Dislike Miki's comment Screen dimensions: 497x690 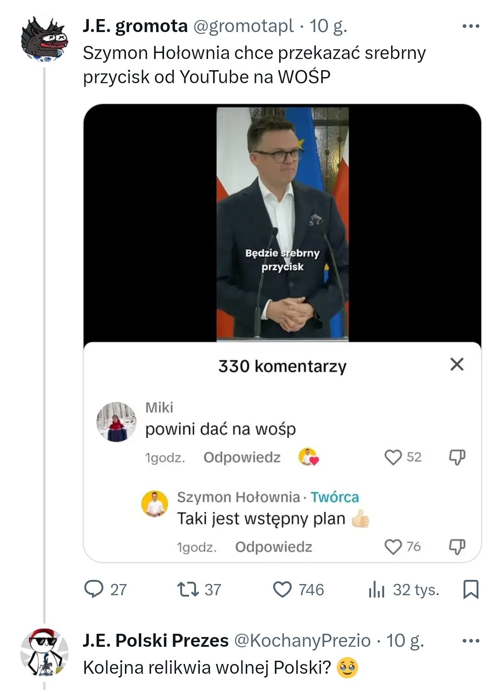(457, 457)
